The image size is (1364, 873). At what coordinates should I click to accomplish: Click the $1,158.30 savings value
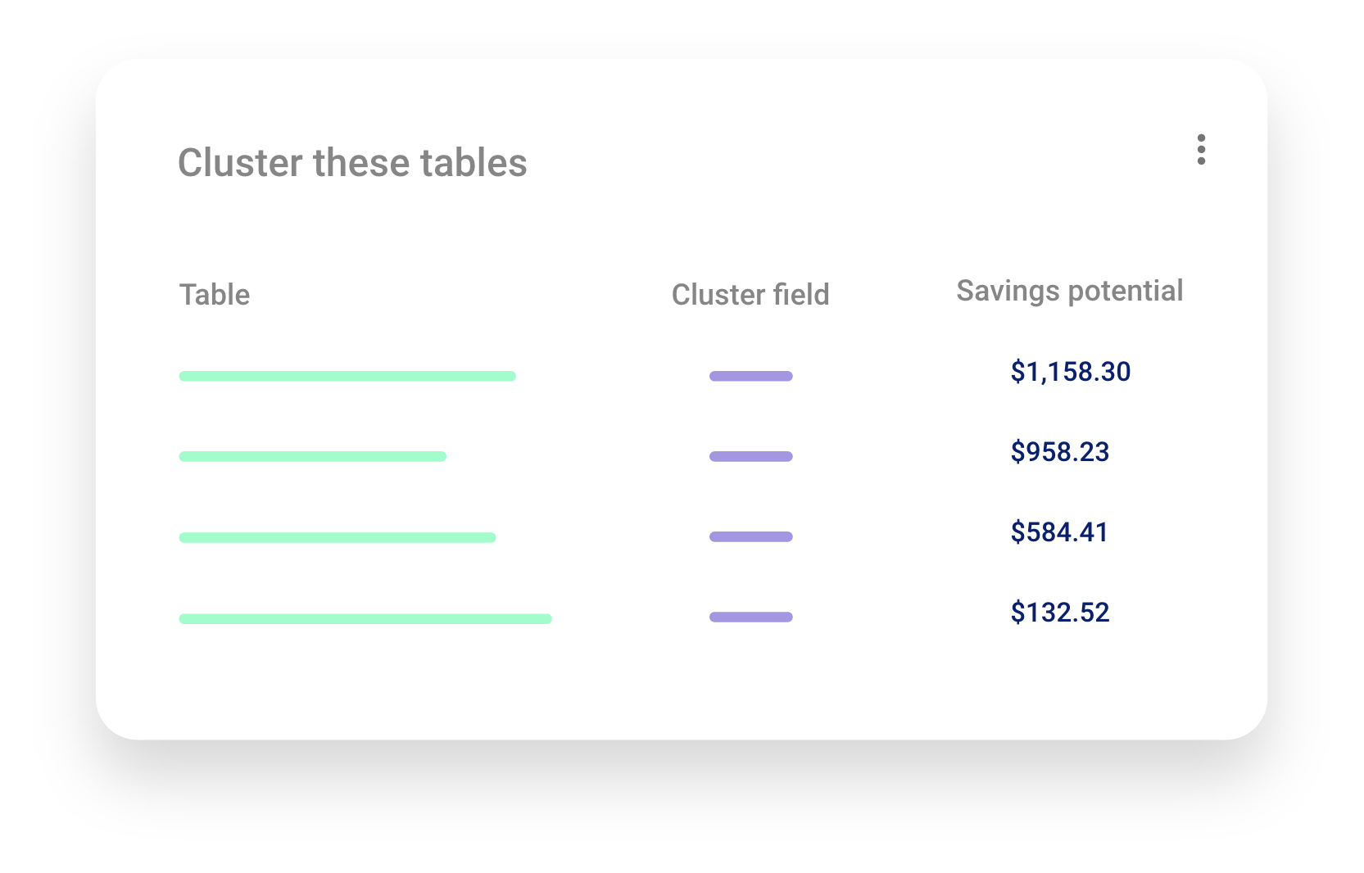tap(1070, 372)
